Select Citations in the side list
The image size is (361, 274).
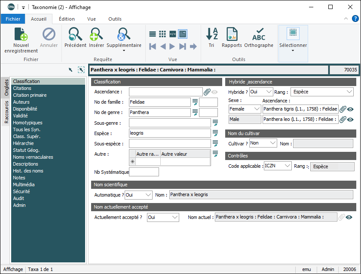(22, 88)
